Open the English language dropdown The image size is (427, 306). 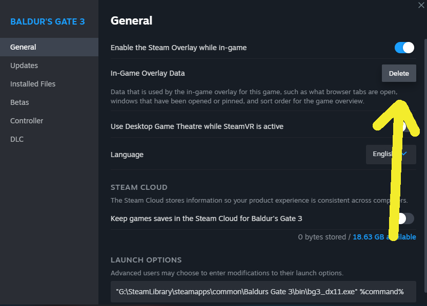pyautogui.click(x=391, y=154)
